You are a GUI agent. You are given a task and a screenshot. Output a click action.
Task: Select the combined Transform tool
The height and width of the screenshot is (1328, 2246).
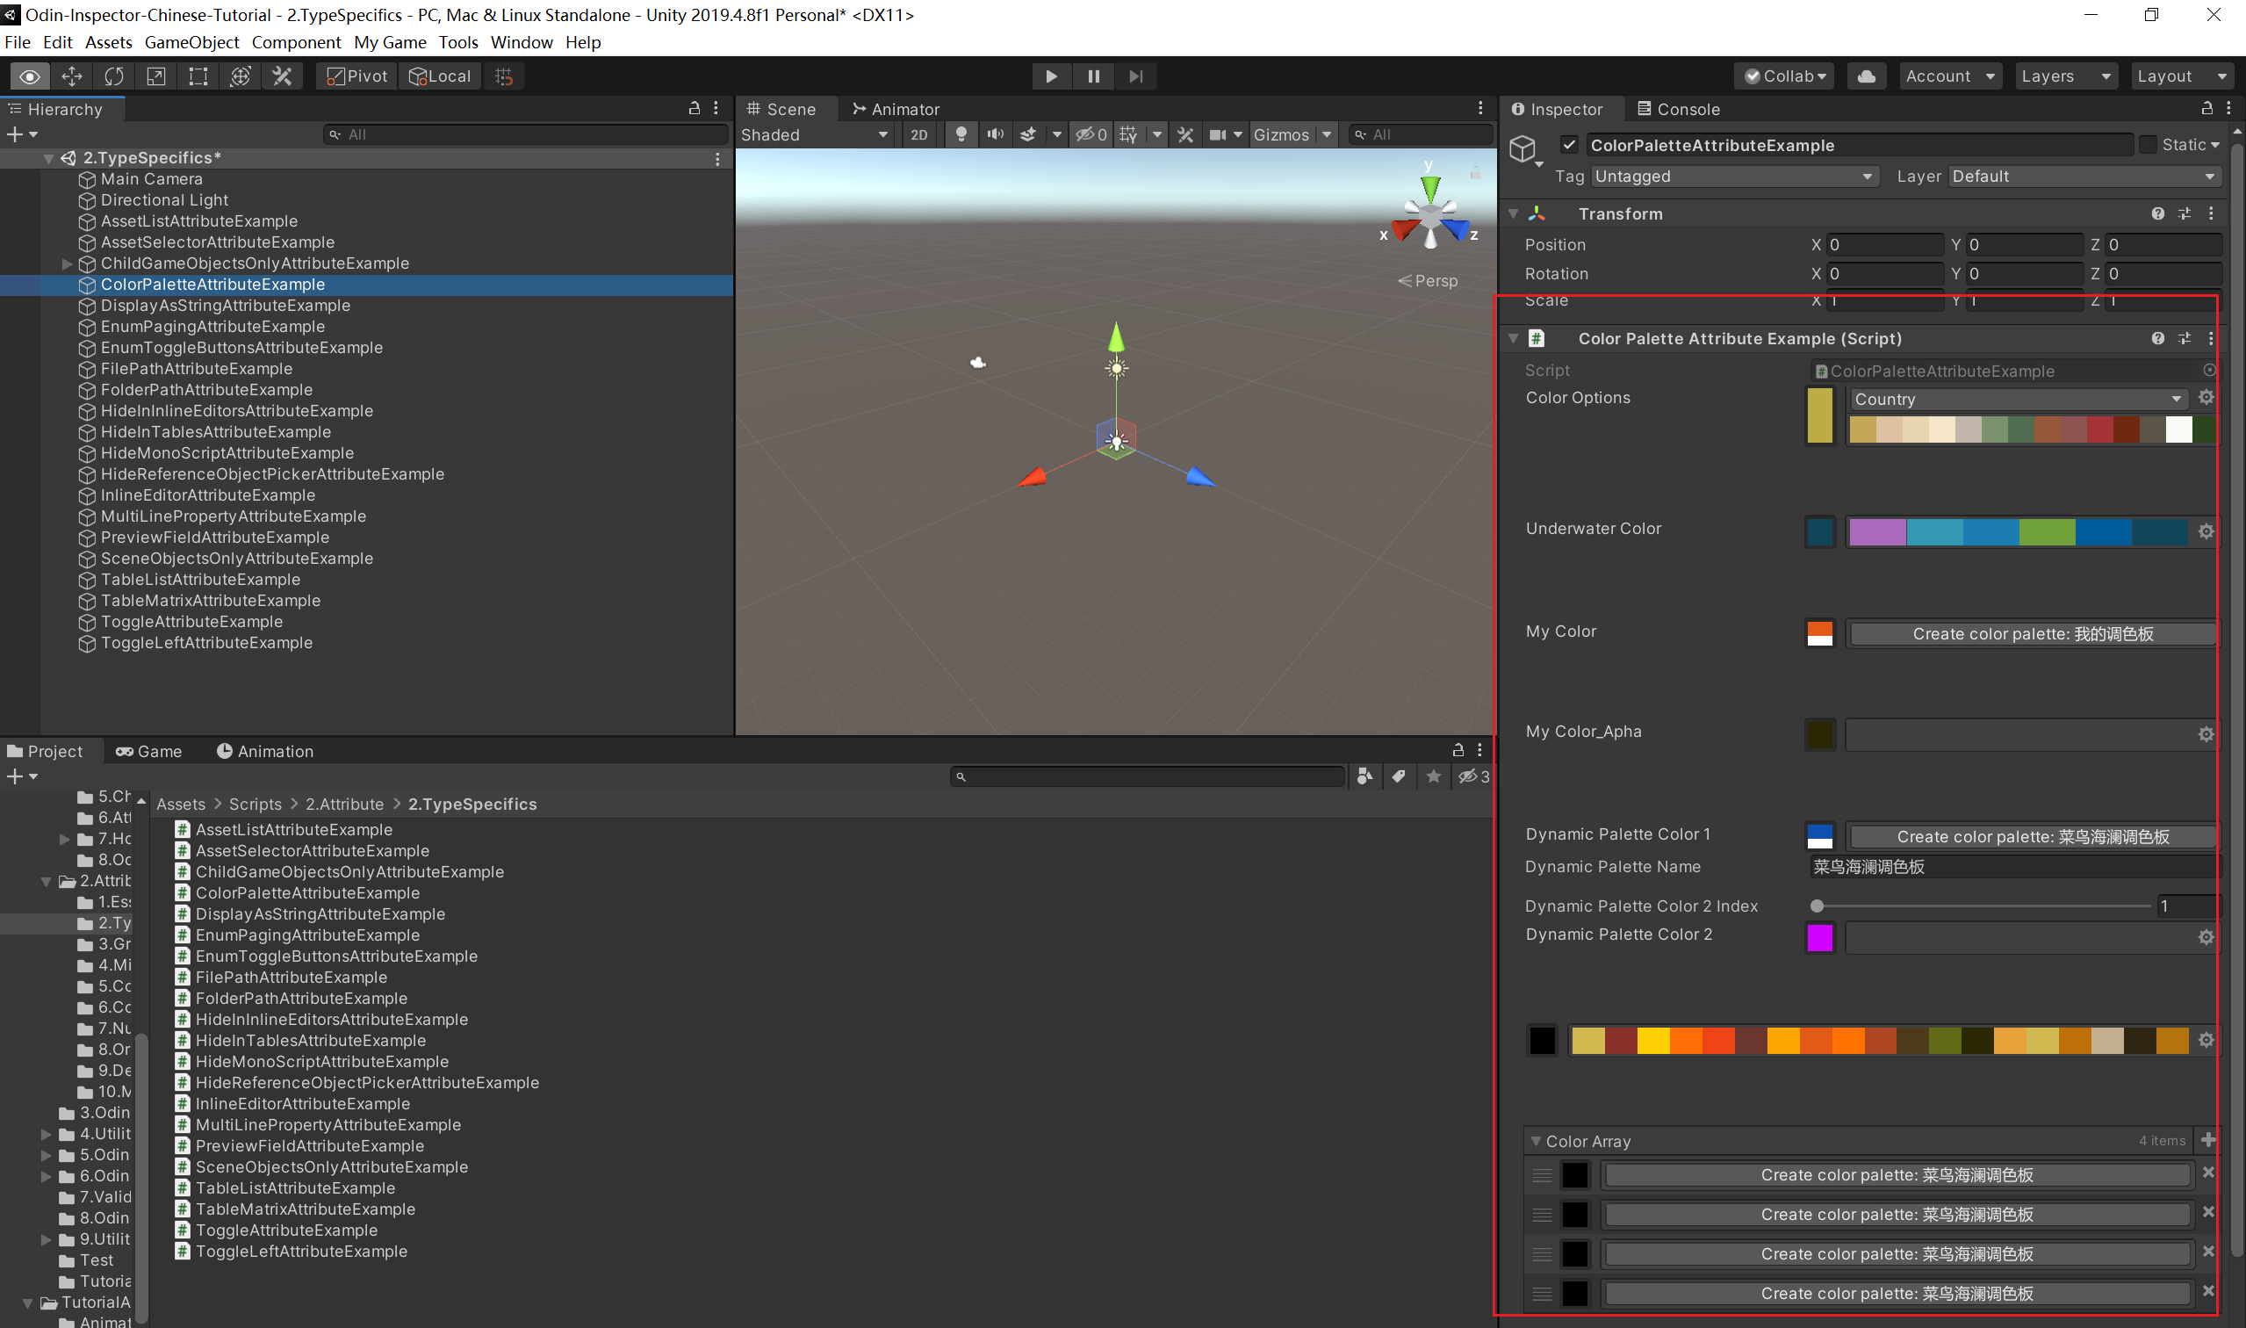pos(240,76)
